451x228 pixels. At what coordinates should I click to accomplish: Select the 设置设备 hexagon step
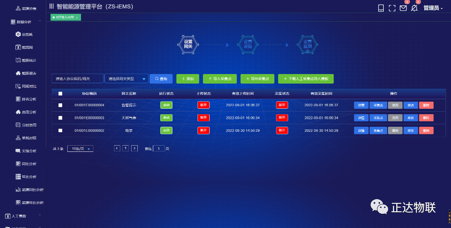[x=248, y=44]
